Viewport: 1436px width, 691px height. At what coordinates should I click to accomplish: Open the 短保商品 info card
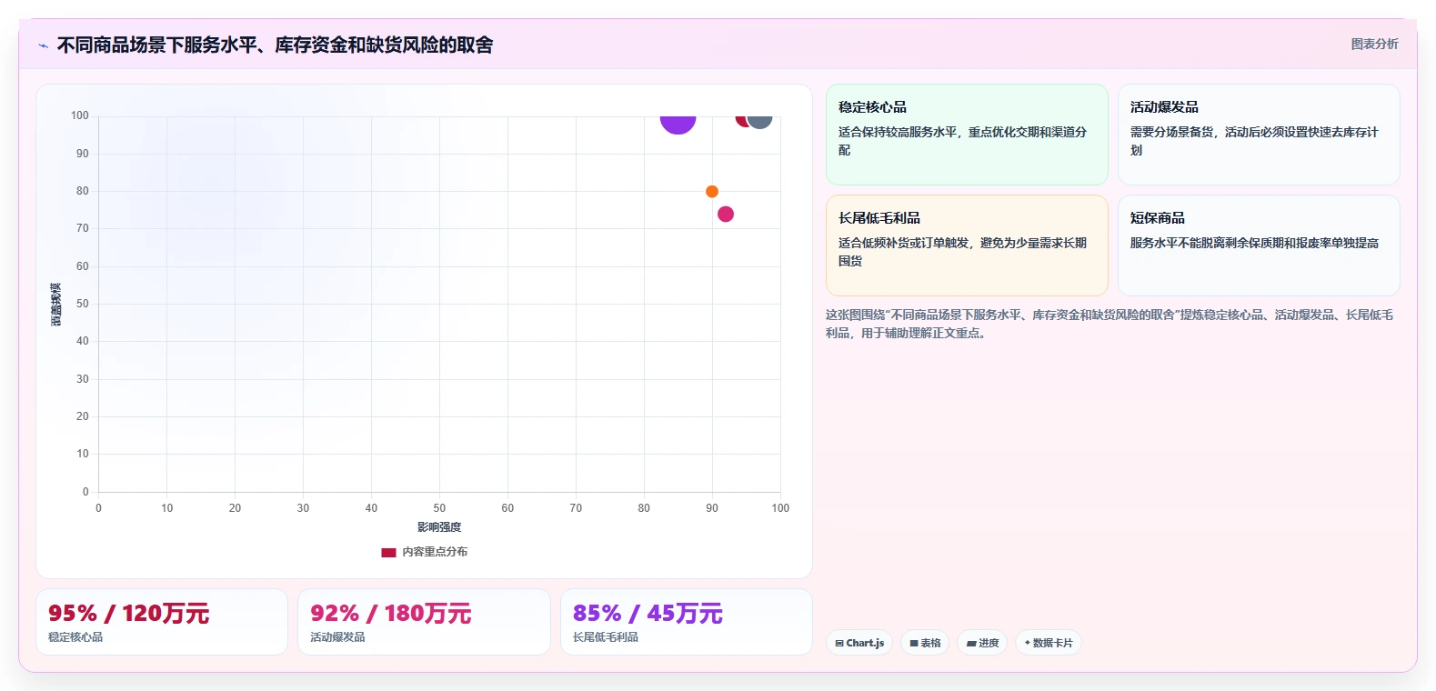click(x=1259, y=245)
